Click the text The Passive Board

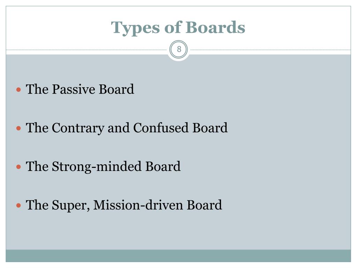pyautogui.click(x=80, y=89)
